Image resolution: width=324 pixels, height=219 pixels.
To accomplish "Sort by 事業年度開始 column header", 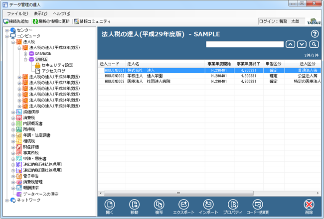I will coord(219,64).
